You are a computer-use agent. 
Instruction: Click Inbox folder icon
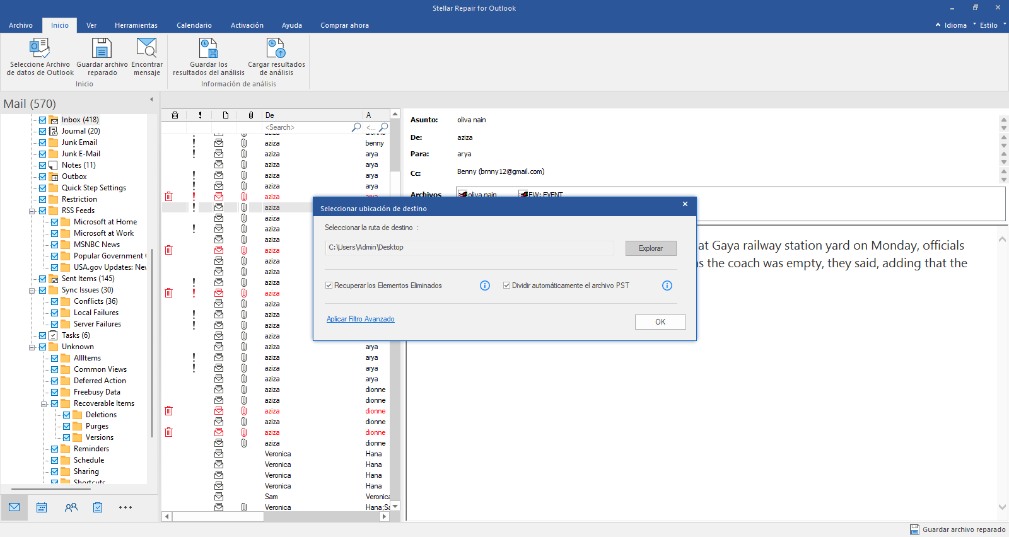click(54, 120)
